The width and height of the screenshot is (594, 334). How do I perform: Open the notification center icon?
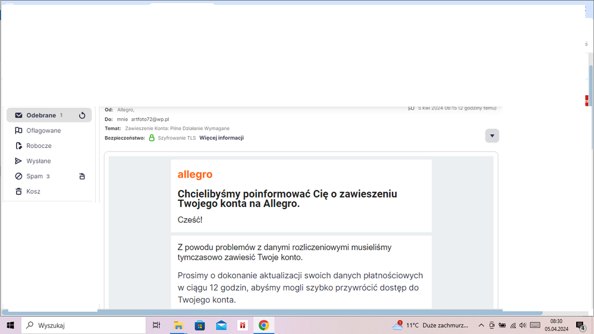(x=581, y=326)
